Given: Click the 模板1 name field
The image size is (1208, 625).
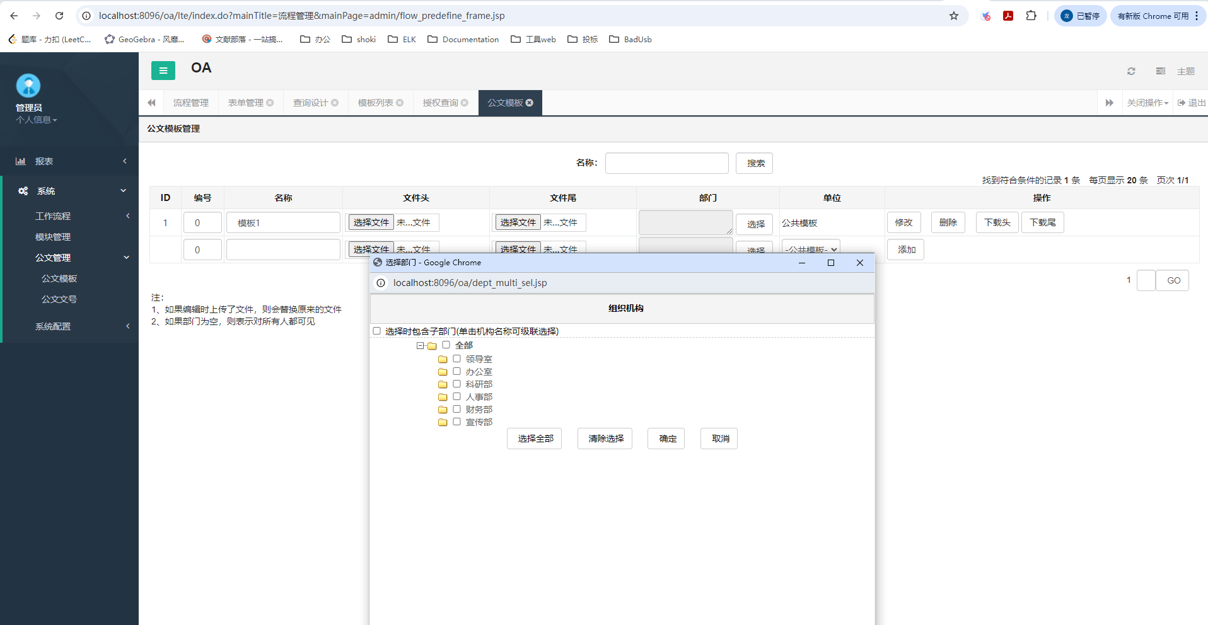Looking at the screenshot, I should 284,222.
